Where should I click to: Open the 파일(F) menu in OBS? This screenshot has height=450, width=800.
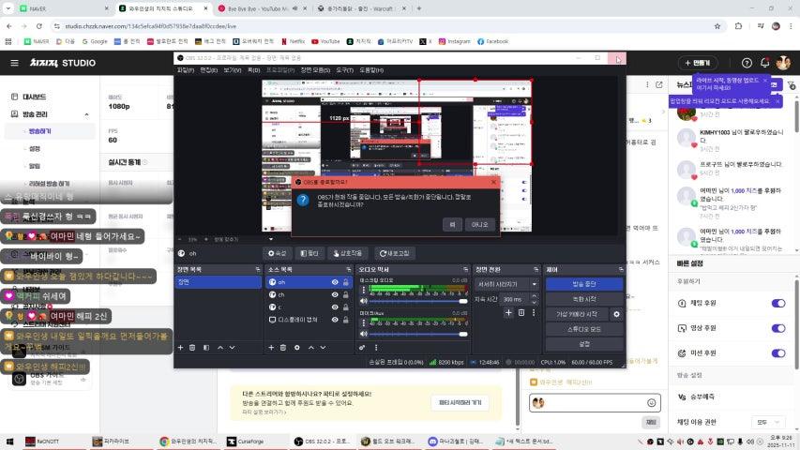[x=186, y=69]
